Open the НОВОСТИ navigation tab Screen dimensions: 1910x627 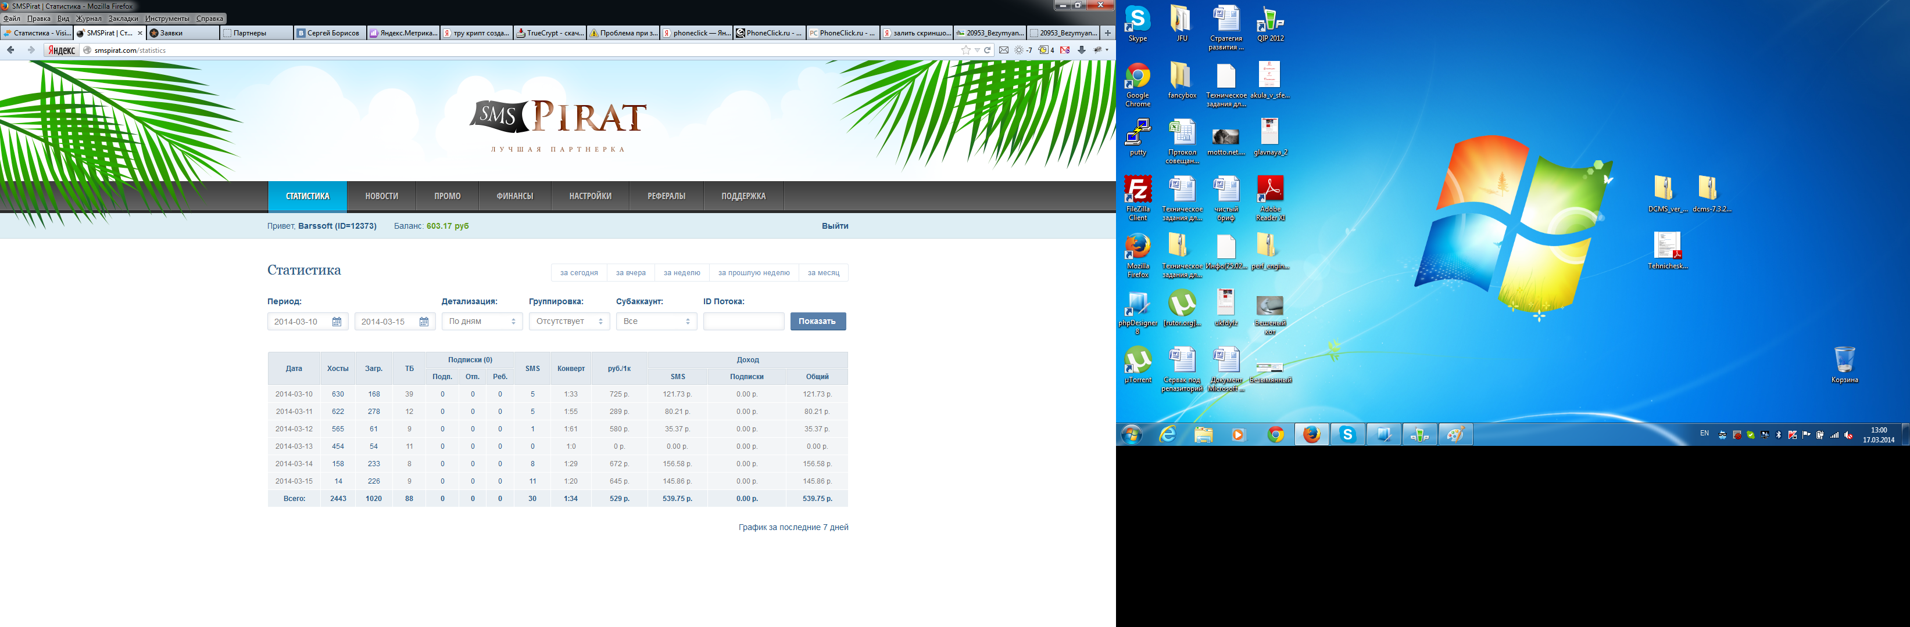click(x=382, y=196)
